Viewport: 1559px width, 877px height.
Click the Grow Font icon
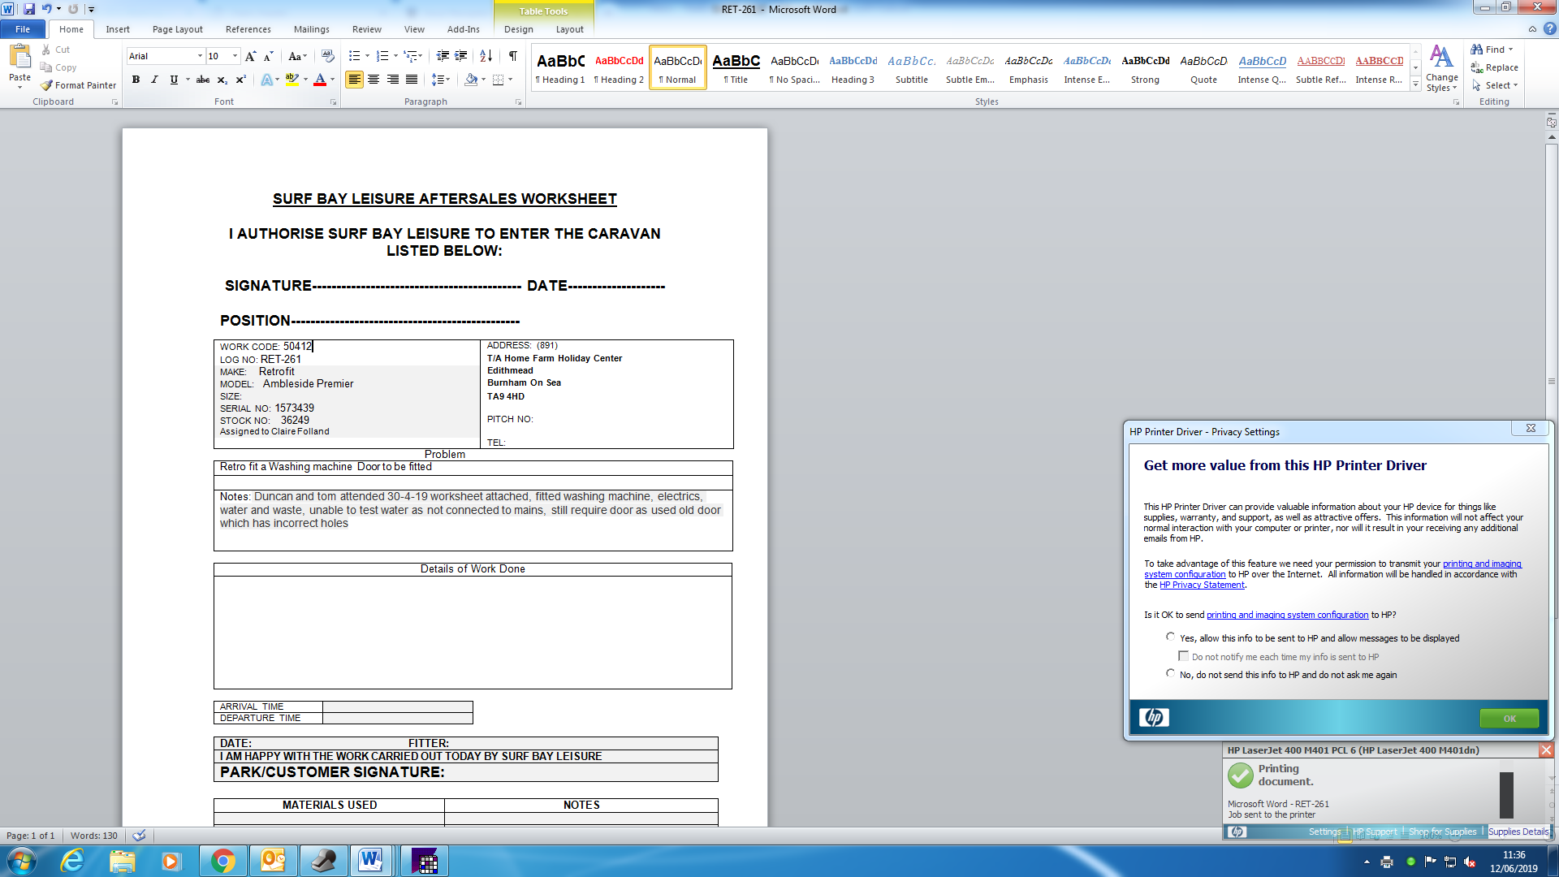[x=250, y=56]
